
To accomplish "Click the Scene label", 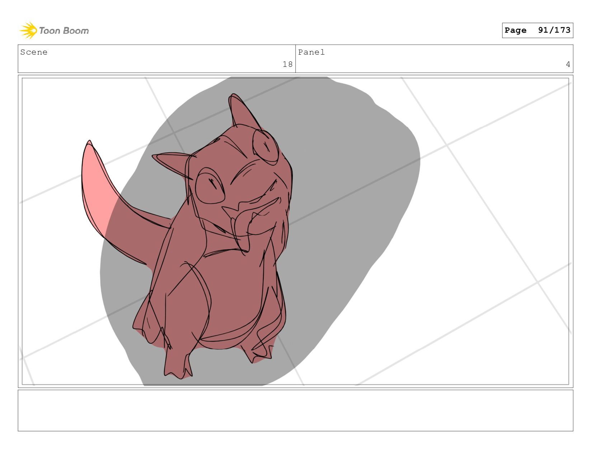I will 34,52.
